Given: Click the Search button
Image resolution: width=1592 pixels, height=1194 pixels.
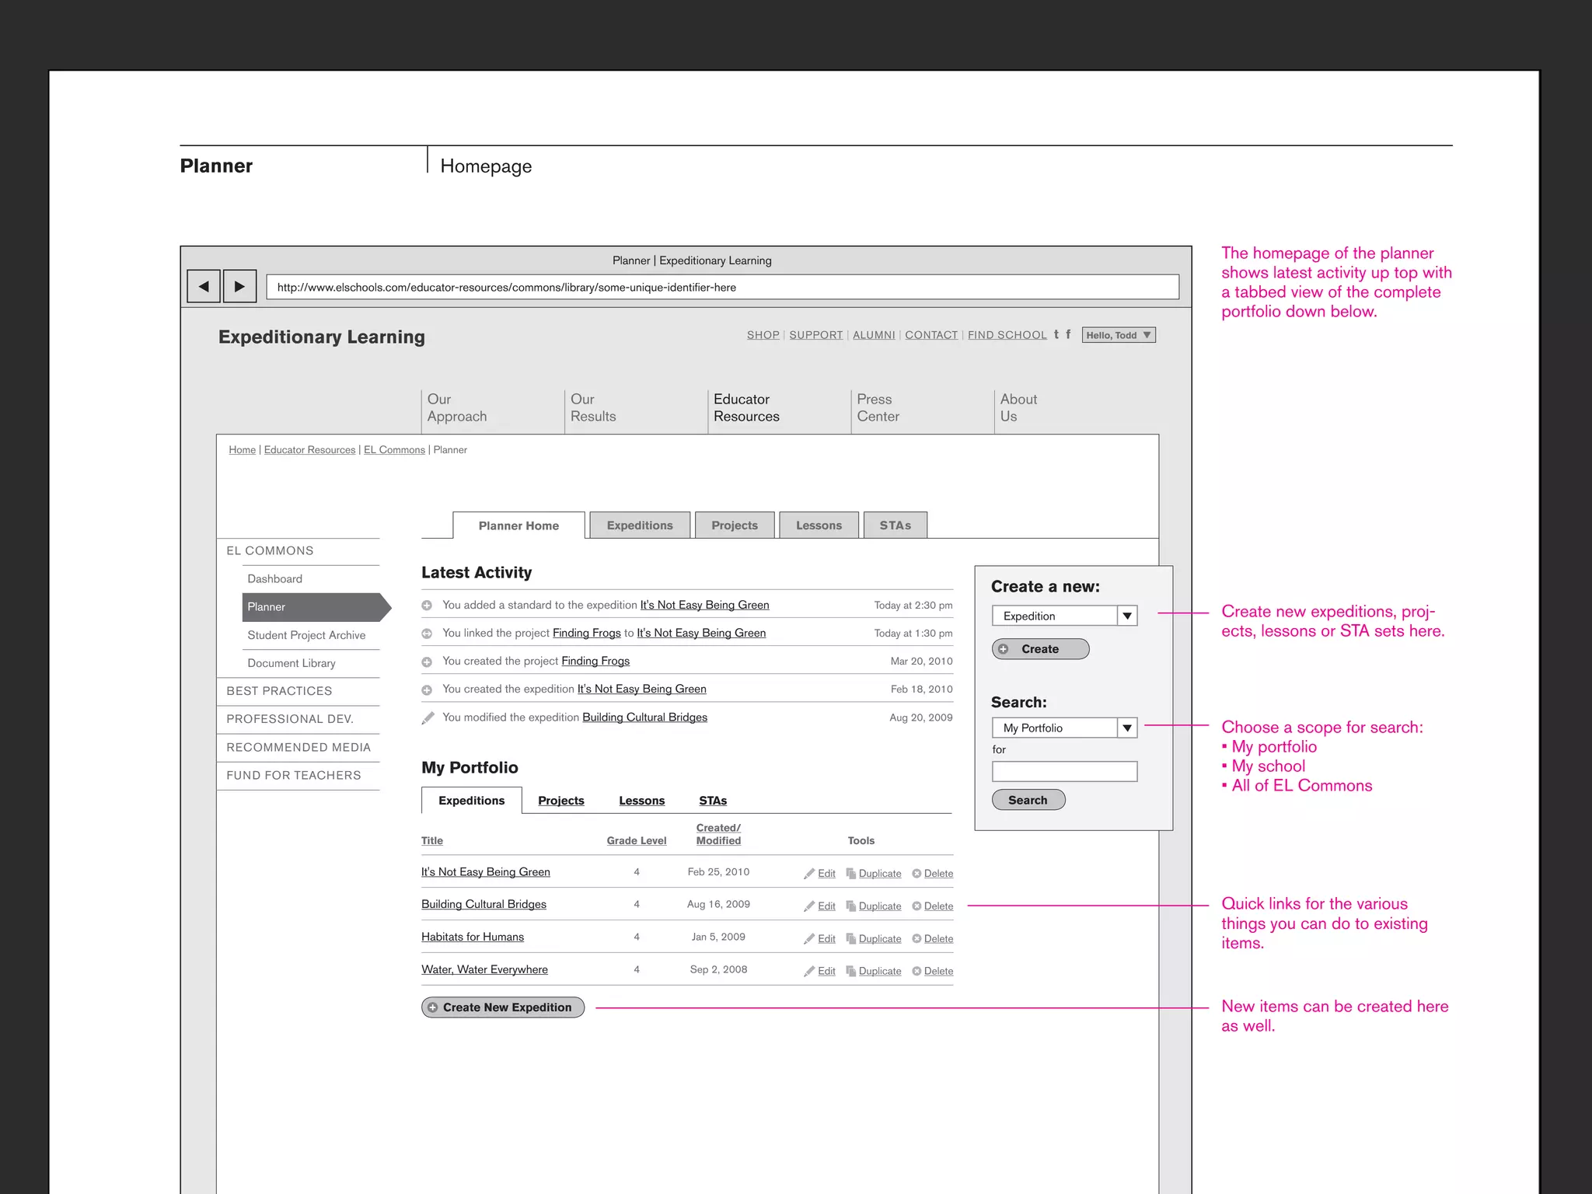Looking at the screenshot, I should [x=1028, y=800].
